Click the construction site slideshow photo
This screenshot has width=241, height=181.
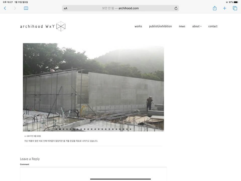tap(93, 87)
